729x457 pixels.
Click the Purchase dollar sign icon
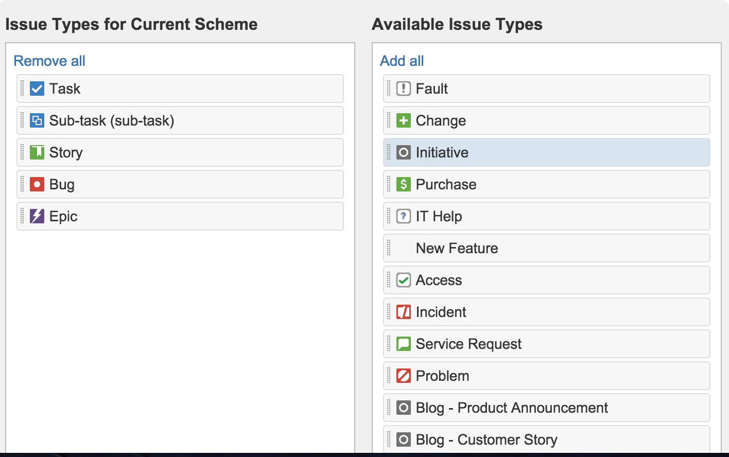tap(404, 185)
